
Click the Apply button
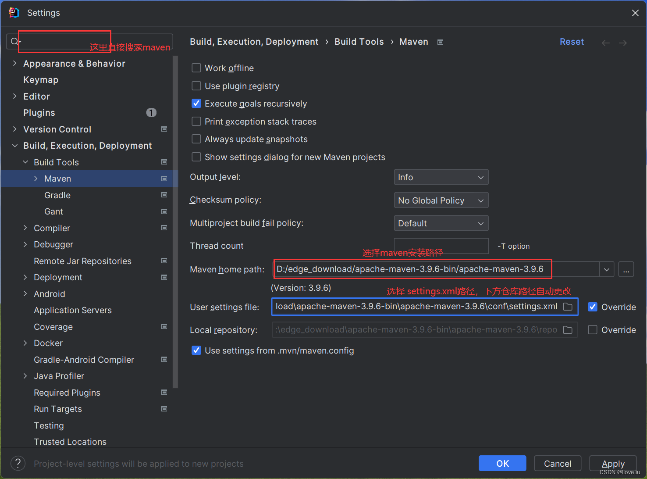coord(613,463)
